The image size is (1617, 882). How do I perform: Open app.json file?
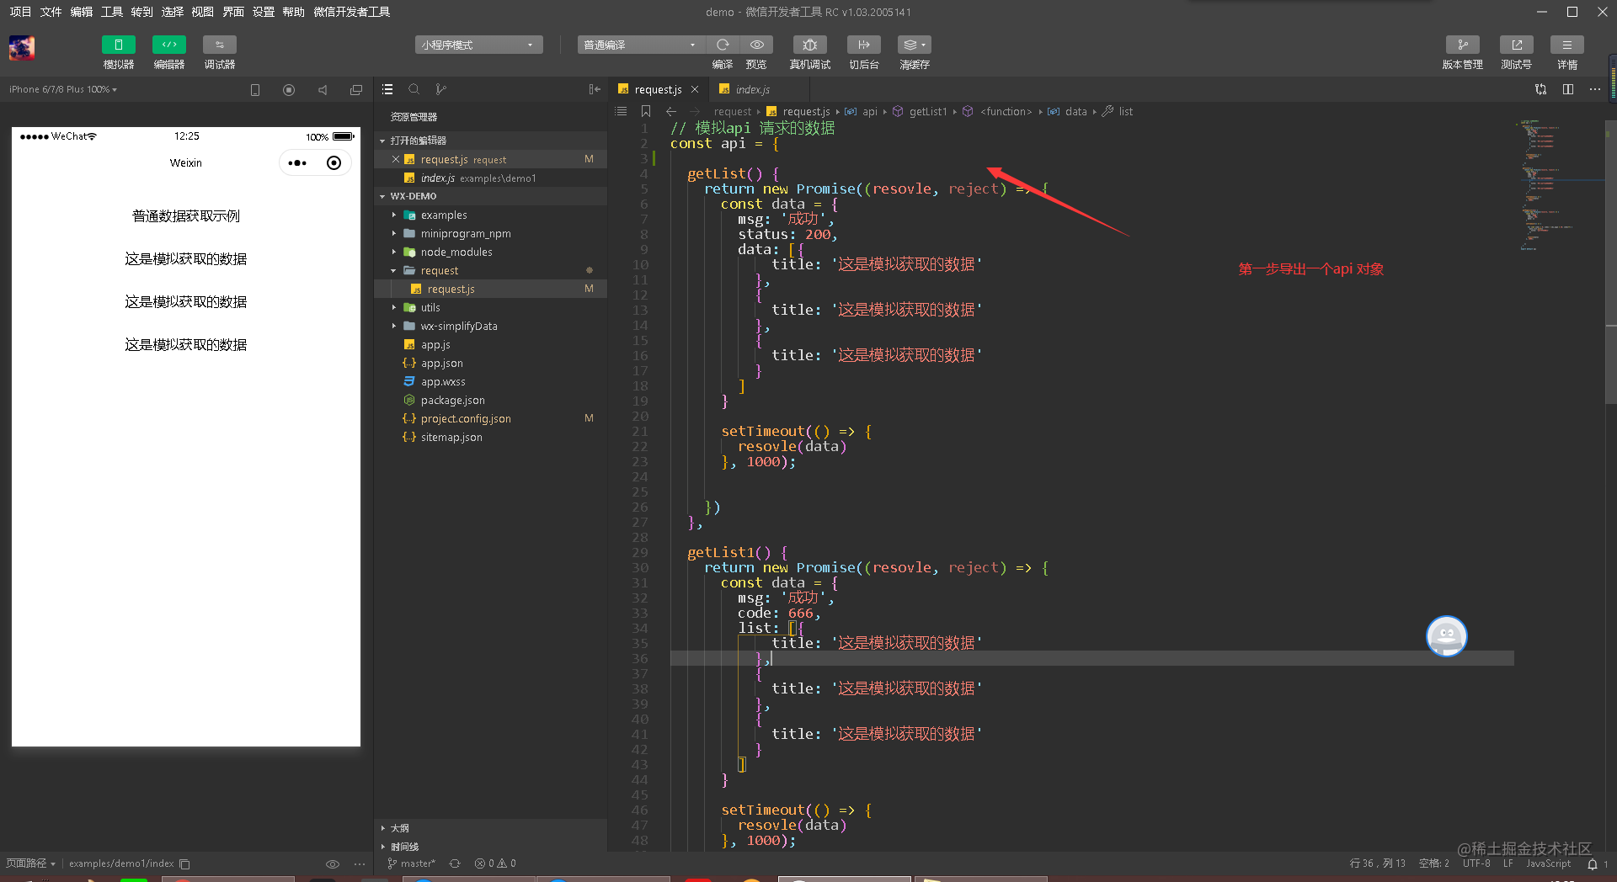pos(442,364)
